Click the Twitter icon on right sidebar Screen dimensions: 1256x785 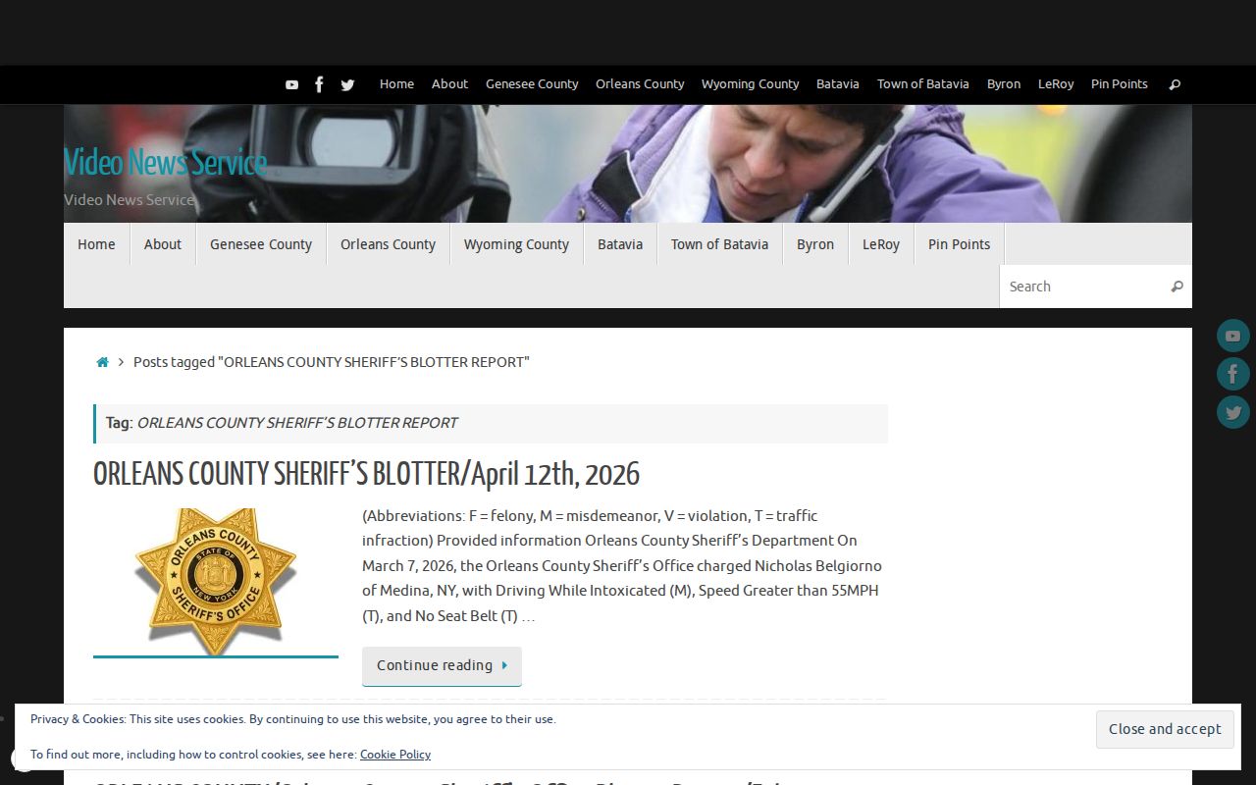pyautogui.click(x=1233, y=412)
